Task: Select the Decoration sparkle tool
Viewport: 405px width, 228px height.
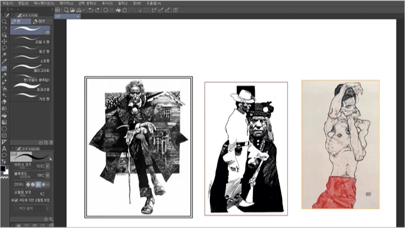Action: tap(4, 95)
